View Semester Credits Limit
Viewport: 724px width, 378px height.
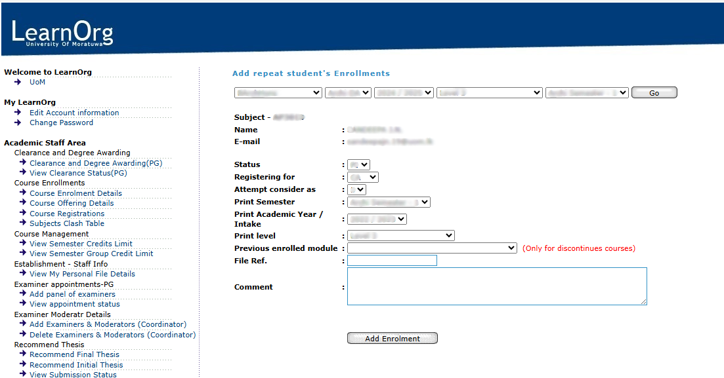pyautogui.click(x=81, y=244)
